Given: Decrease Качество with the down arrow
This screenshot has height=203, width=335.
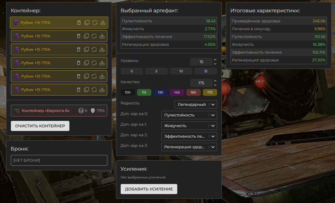Looking at the screenshot, I should (215, 85).
